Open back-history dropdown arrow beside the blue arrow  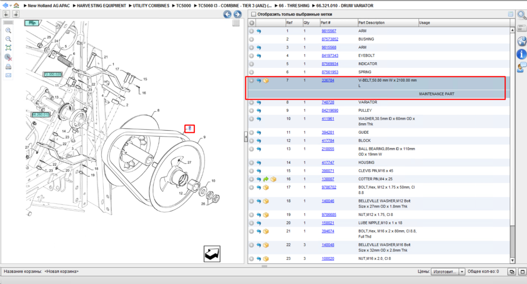click(x=11, y=6)
